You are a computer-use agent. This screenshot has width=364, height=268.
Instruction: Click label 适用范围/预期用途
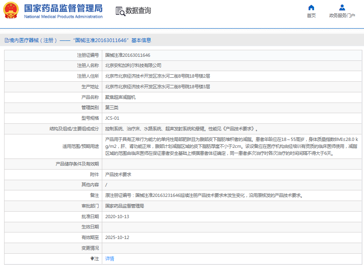pos(81,146)
